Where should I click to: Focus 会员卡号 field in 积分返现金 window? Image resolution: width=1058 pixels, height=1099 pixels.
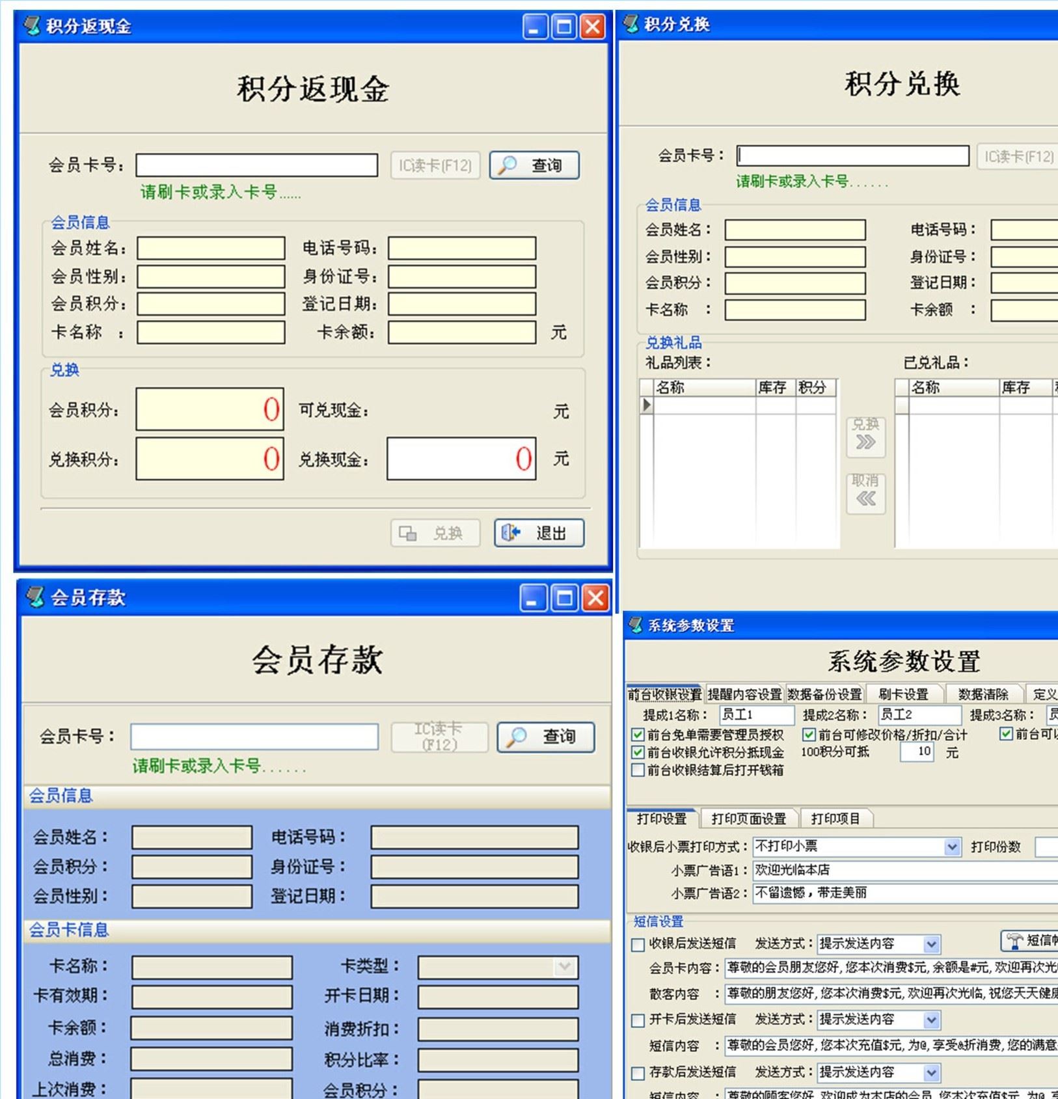click(257, 165)
